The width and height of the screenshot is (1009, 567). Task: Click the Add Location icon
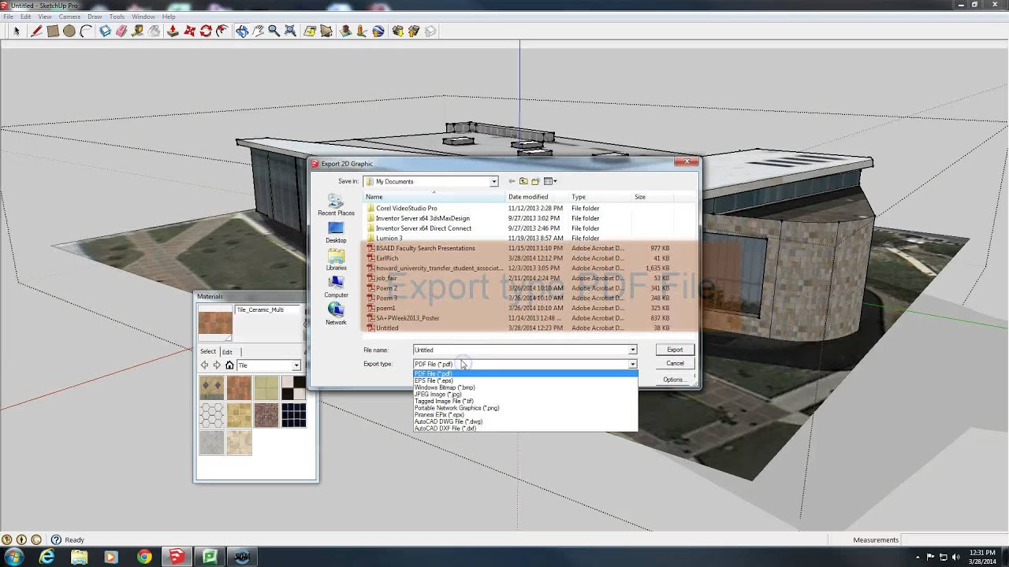[310, 31]
